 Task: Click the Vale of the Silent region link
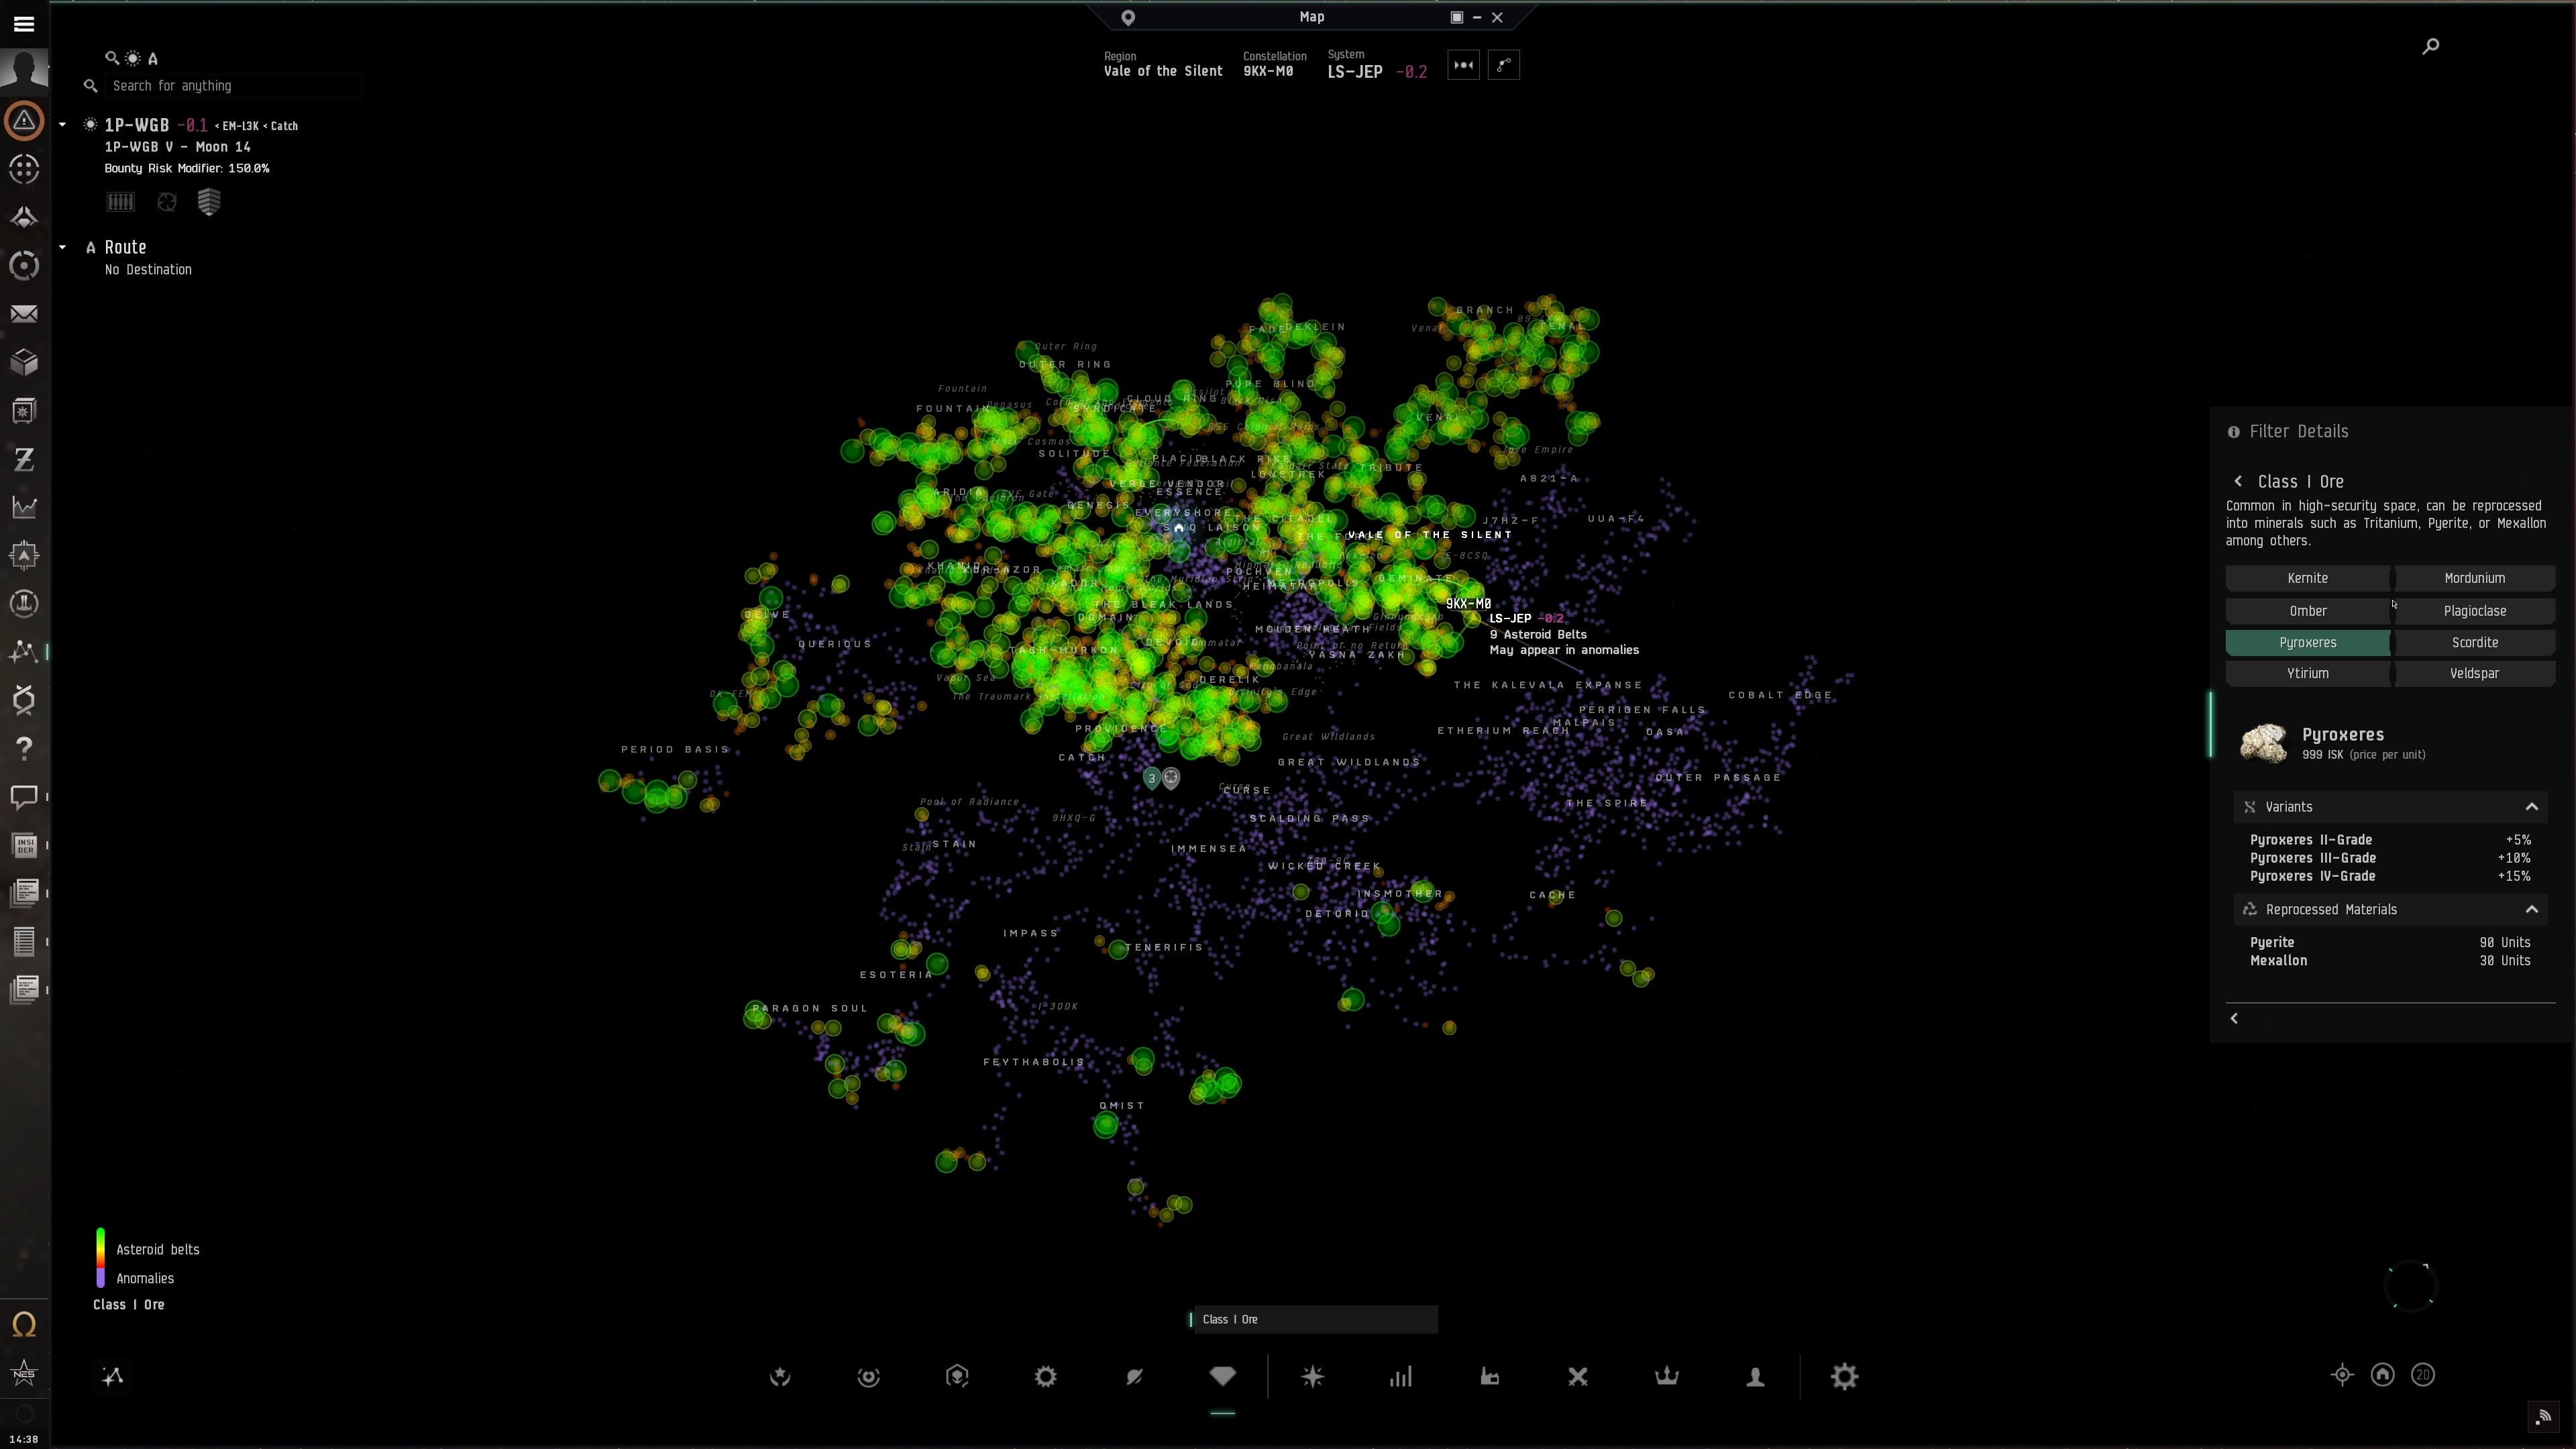[x=1162, y=71]
